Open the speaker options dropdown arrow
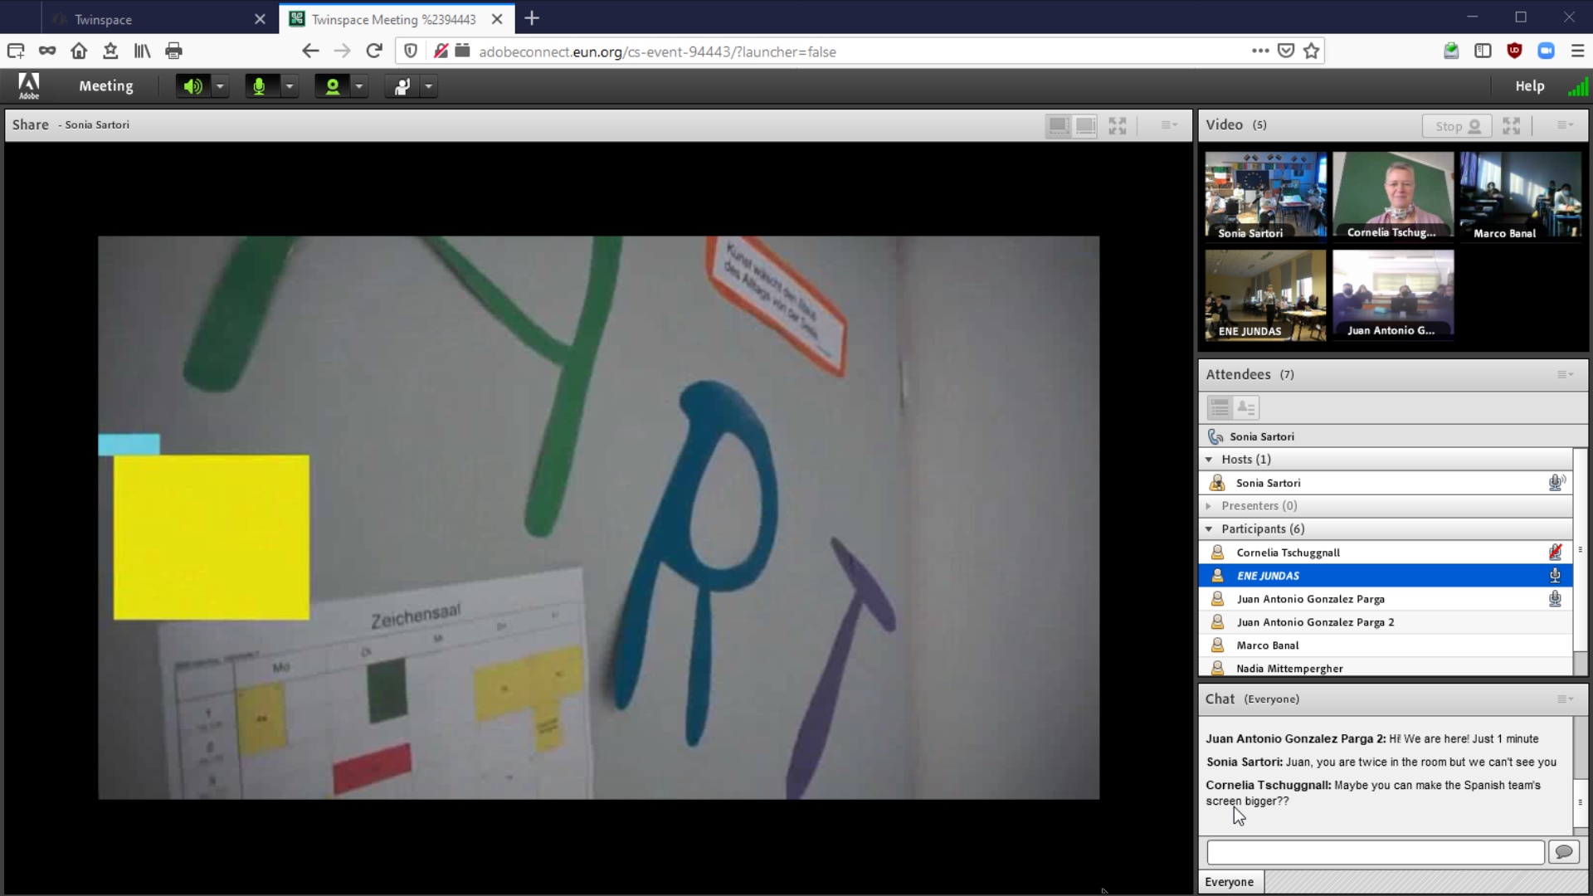The image size is (1593, 896). point(220,86)
